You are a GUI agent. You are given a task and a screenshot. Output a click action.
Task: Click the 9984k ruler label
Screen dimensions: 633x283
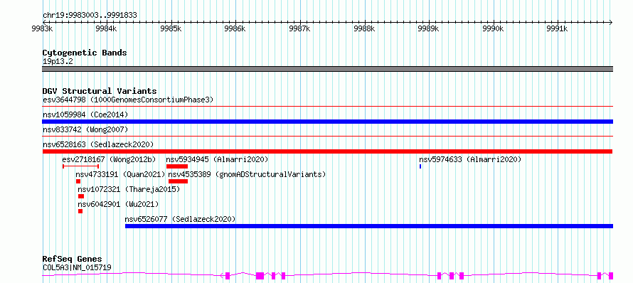point(107,29)
